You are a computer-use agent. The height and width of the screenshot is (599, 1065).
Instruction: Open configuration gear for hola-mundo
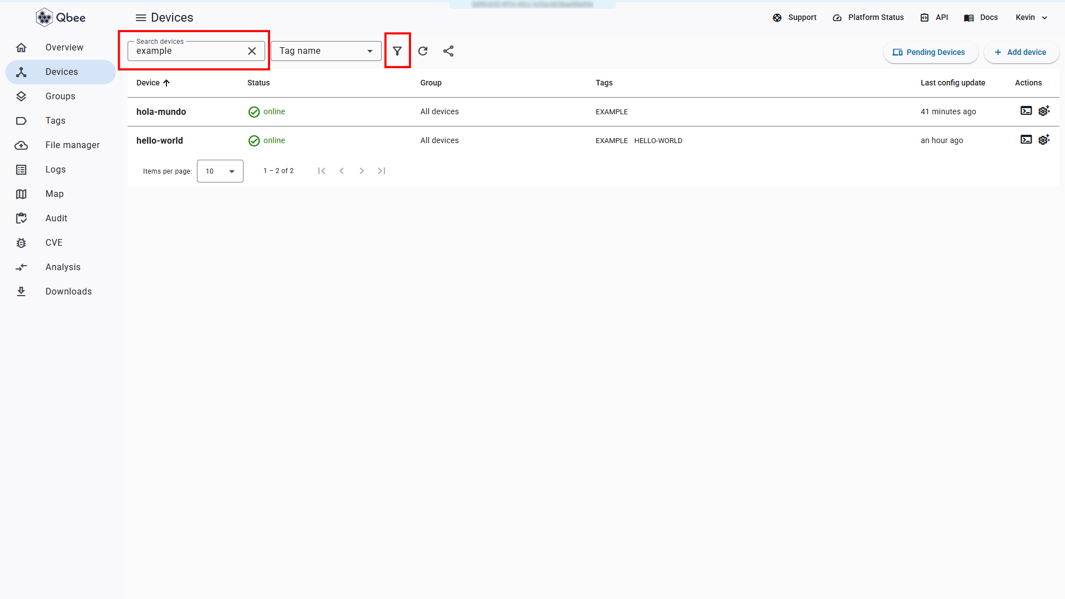[x=1044, y=111]
